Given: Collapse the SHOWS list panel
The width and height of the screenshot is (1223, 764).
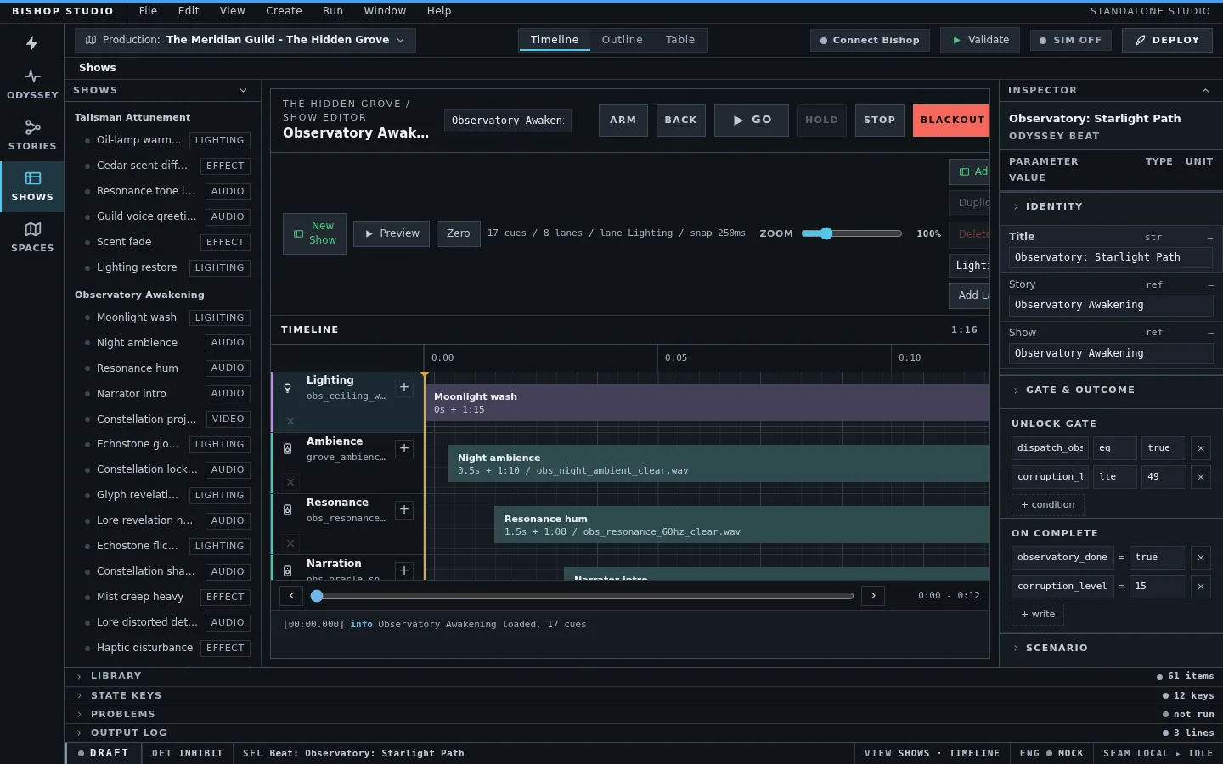Looking at the screenshot, I should coord(243,90).
